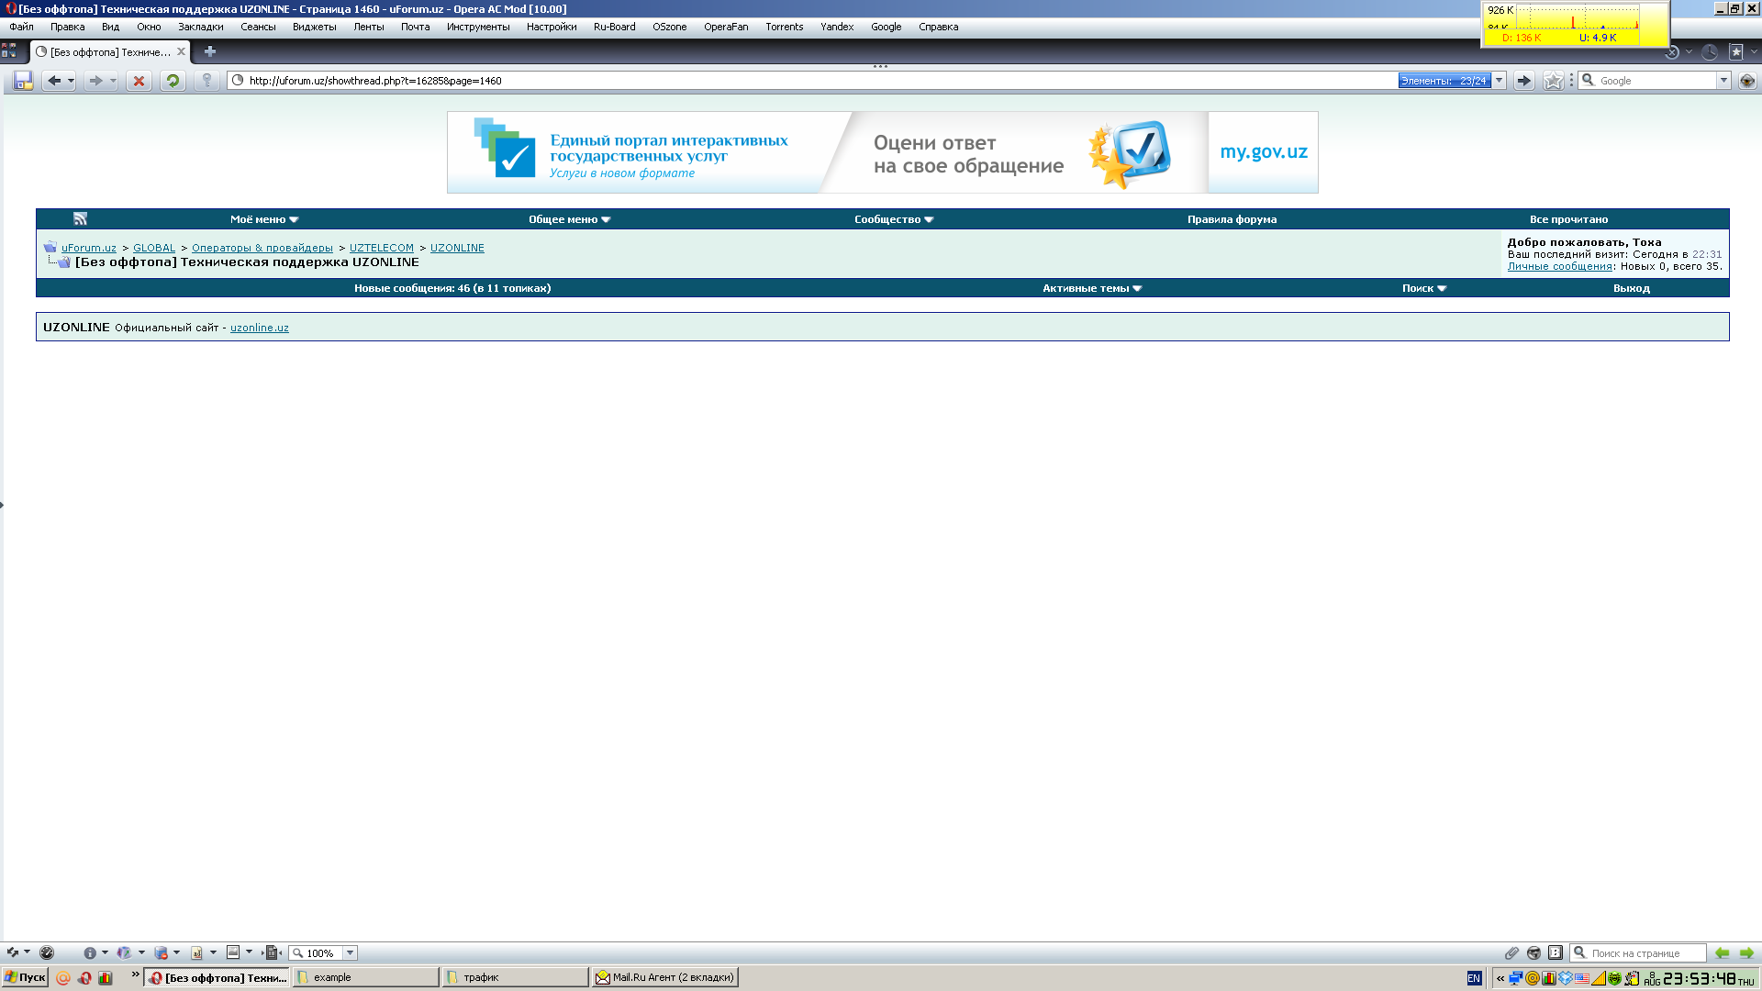This screenshot has height=991, width=1762.
Task: Open UZONLINE breadcrumb link
Action: (457, 248)
